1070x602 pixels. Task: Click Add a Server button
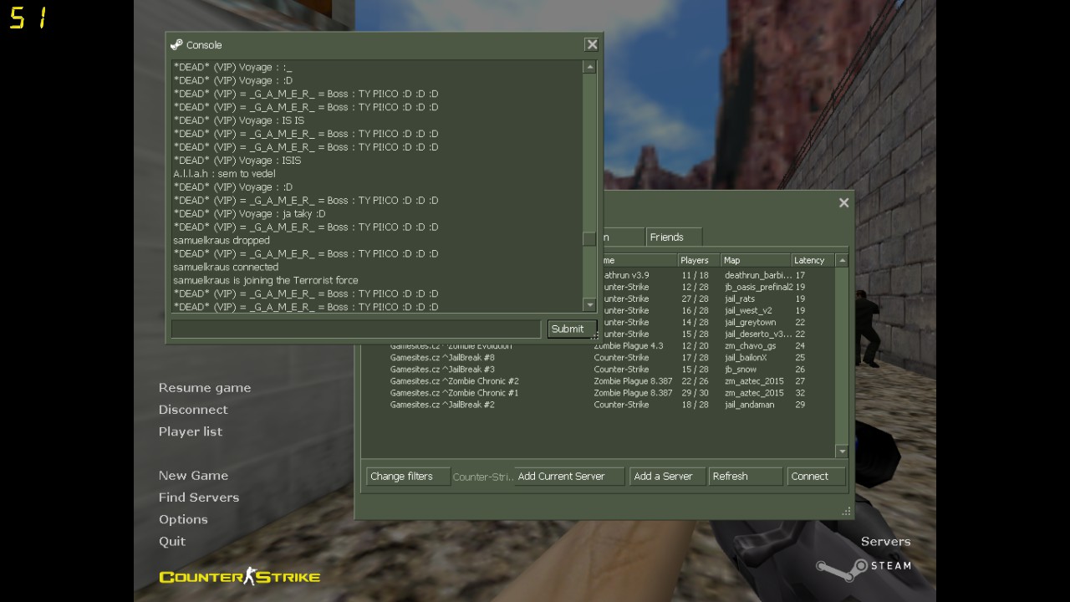point(667,476)
